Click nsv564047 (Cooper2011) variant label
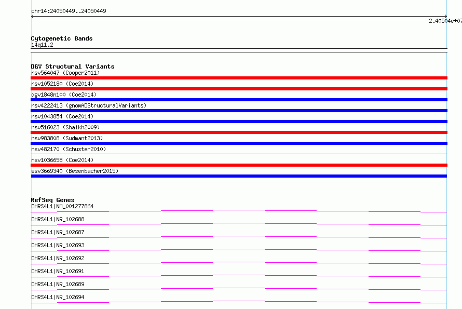This screenshot has width=462, height=309. (x=65, y=73)
